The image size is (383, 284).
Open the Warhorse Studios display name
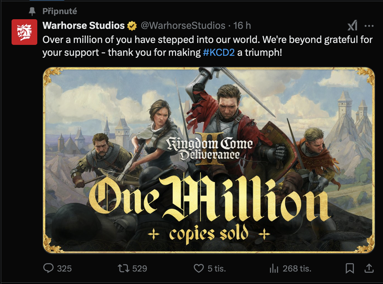pos(84,26)
